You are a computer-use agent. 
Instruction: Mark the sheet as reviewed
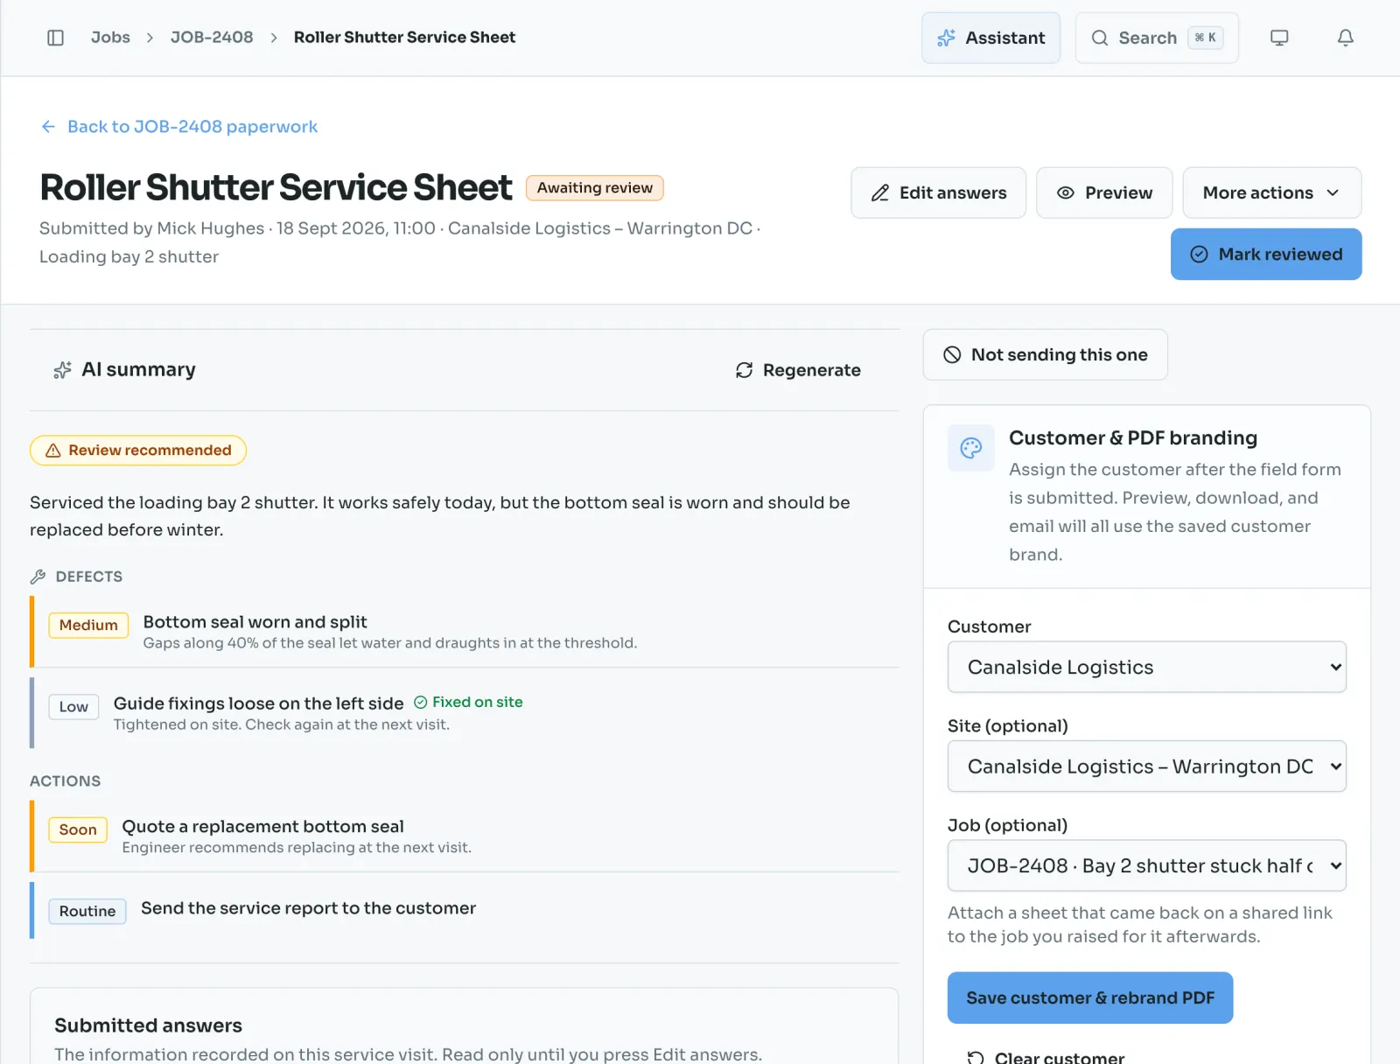point(1266,255)
